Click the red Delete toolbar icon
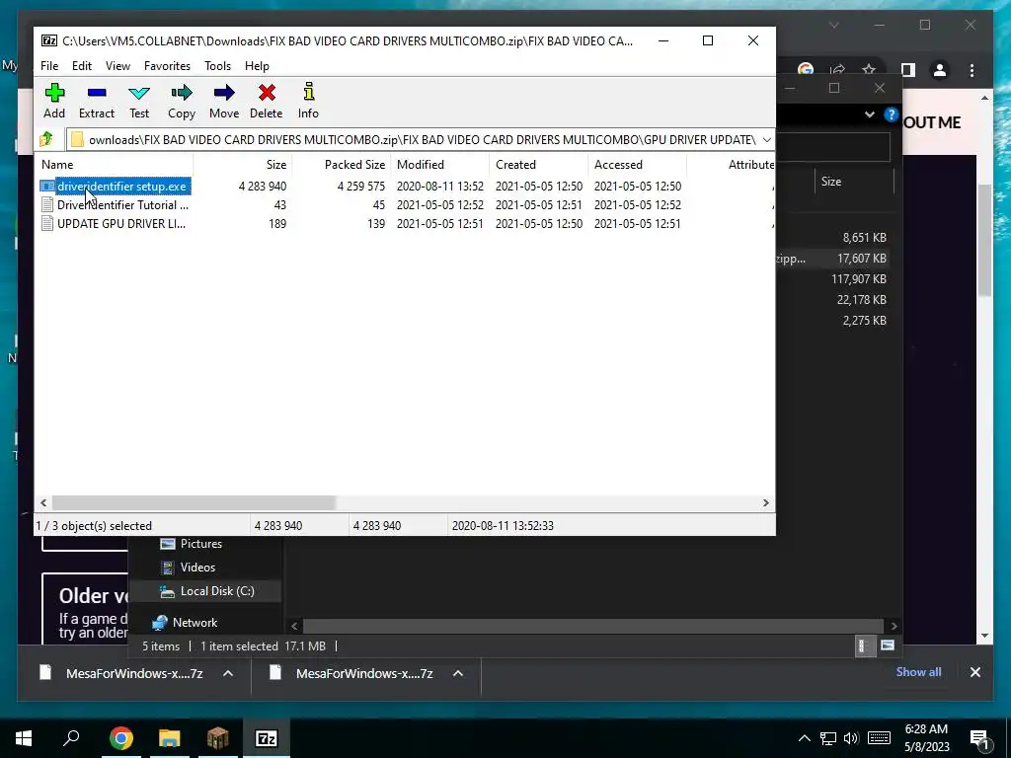 coord(267,93)
